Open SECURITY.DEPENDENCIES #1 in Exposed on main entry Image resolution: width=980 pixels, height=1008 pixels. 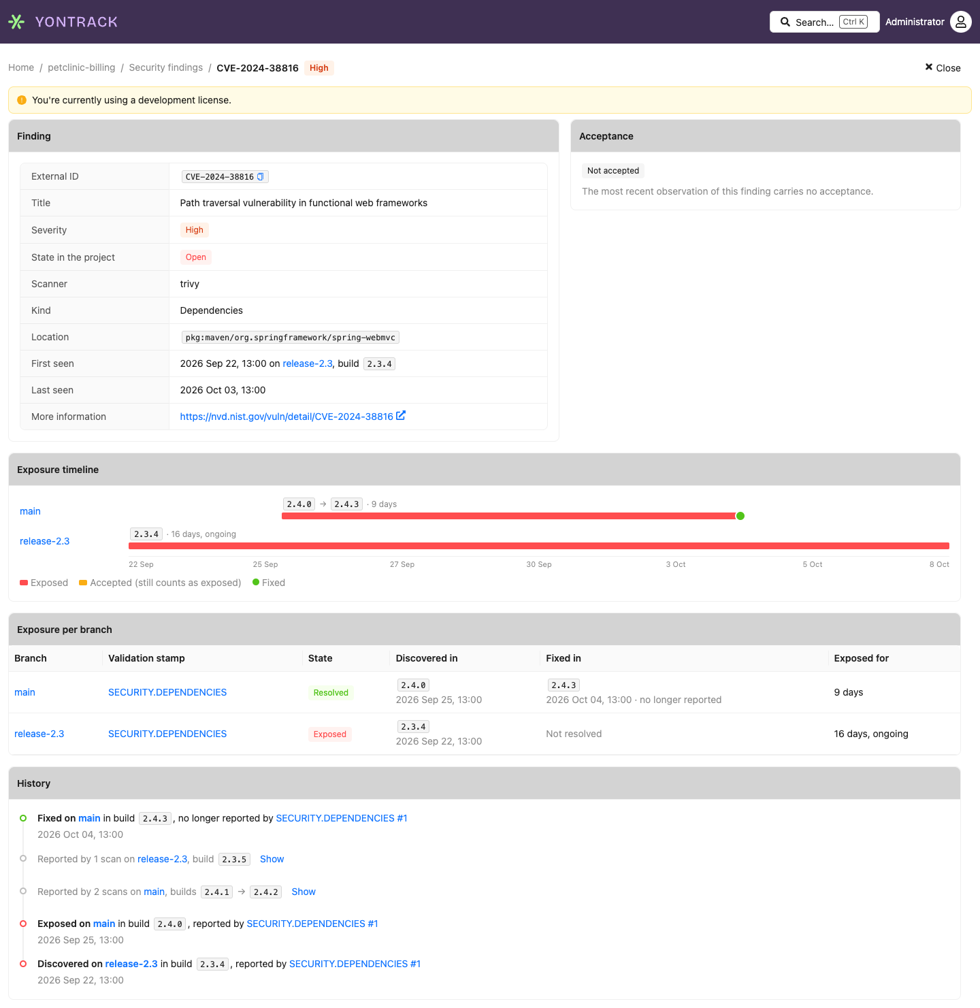pos(312,924)
